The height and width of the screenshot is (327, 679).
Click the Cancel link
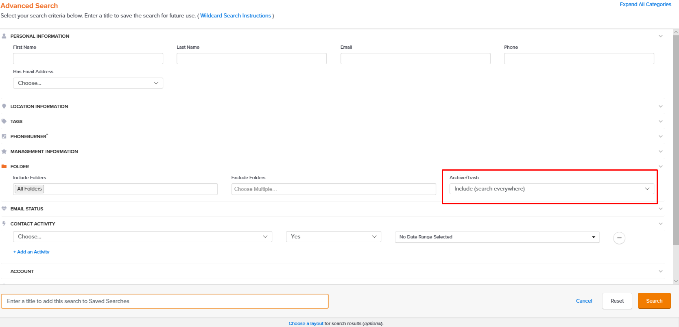click(x=584, y=301)
